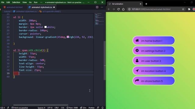195x109 pixels.
Task: Click the editor vertical scrollbar
Action: pyautogui.click(x=105, y=60)
